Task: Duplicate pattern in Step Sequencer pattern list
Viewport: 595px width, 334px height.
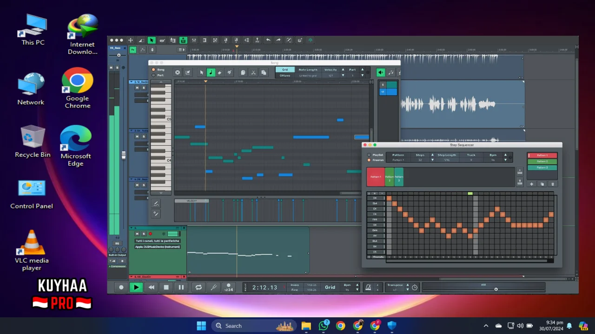Action: coord(542,184)
